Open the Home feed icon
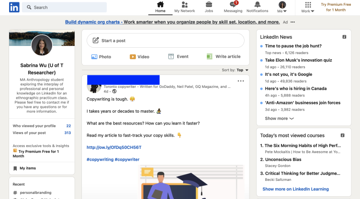Viewport: 360px width, 199px height. pyautogui.click(x=160, y=7)
